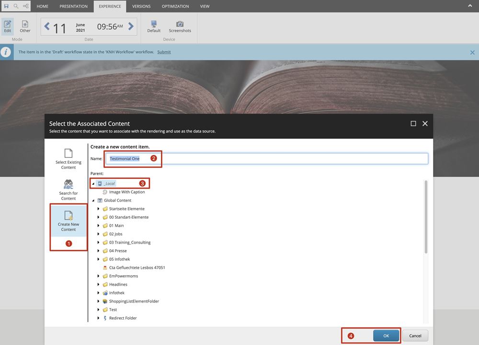Click the Submit workflow link
This screenshot has height=345, width=479.
(164, 52)
